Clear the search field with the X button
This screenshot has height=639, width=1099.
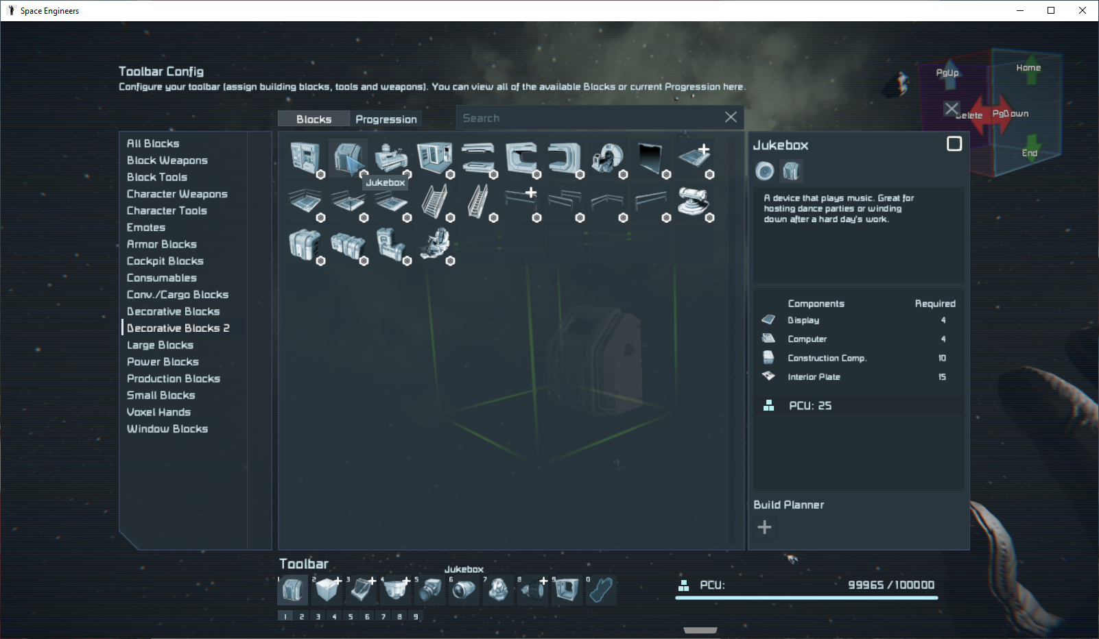coord(731,117)
